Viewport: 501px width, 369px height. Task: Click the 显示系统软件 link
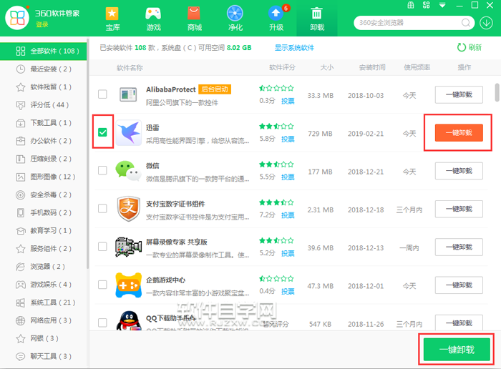pos(294,48)
